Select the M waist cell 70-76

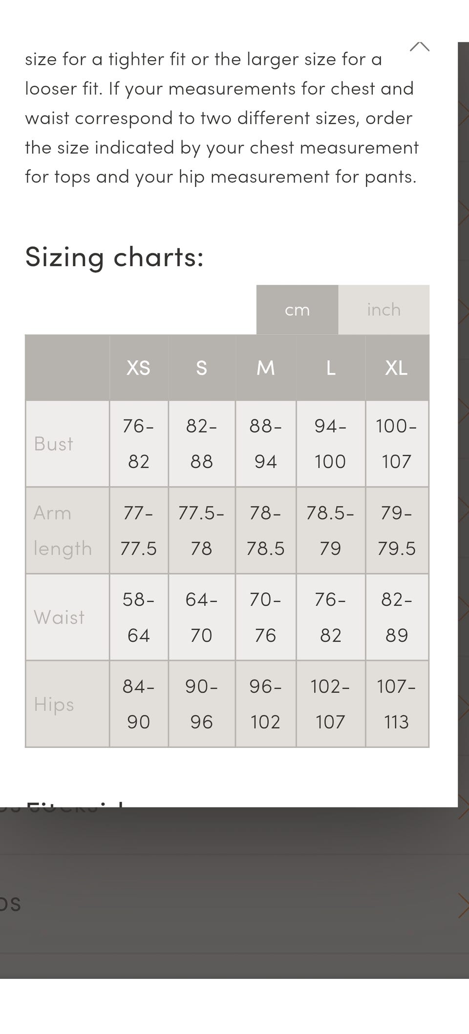click(x=265, y=618)
